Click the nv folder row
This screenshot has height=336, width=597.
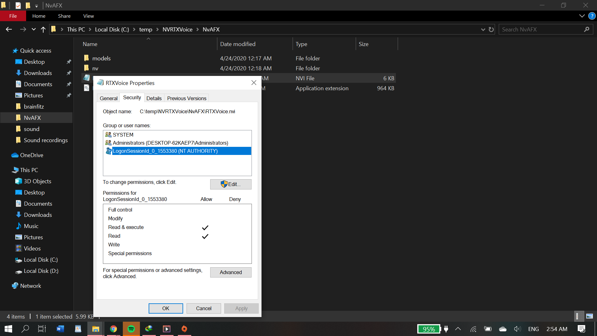pos(239,68)
